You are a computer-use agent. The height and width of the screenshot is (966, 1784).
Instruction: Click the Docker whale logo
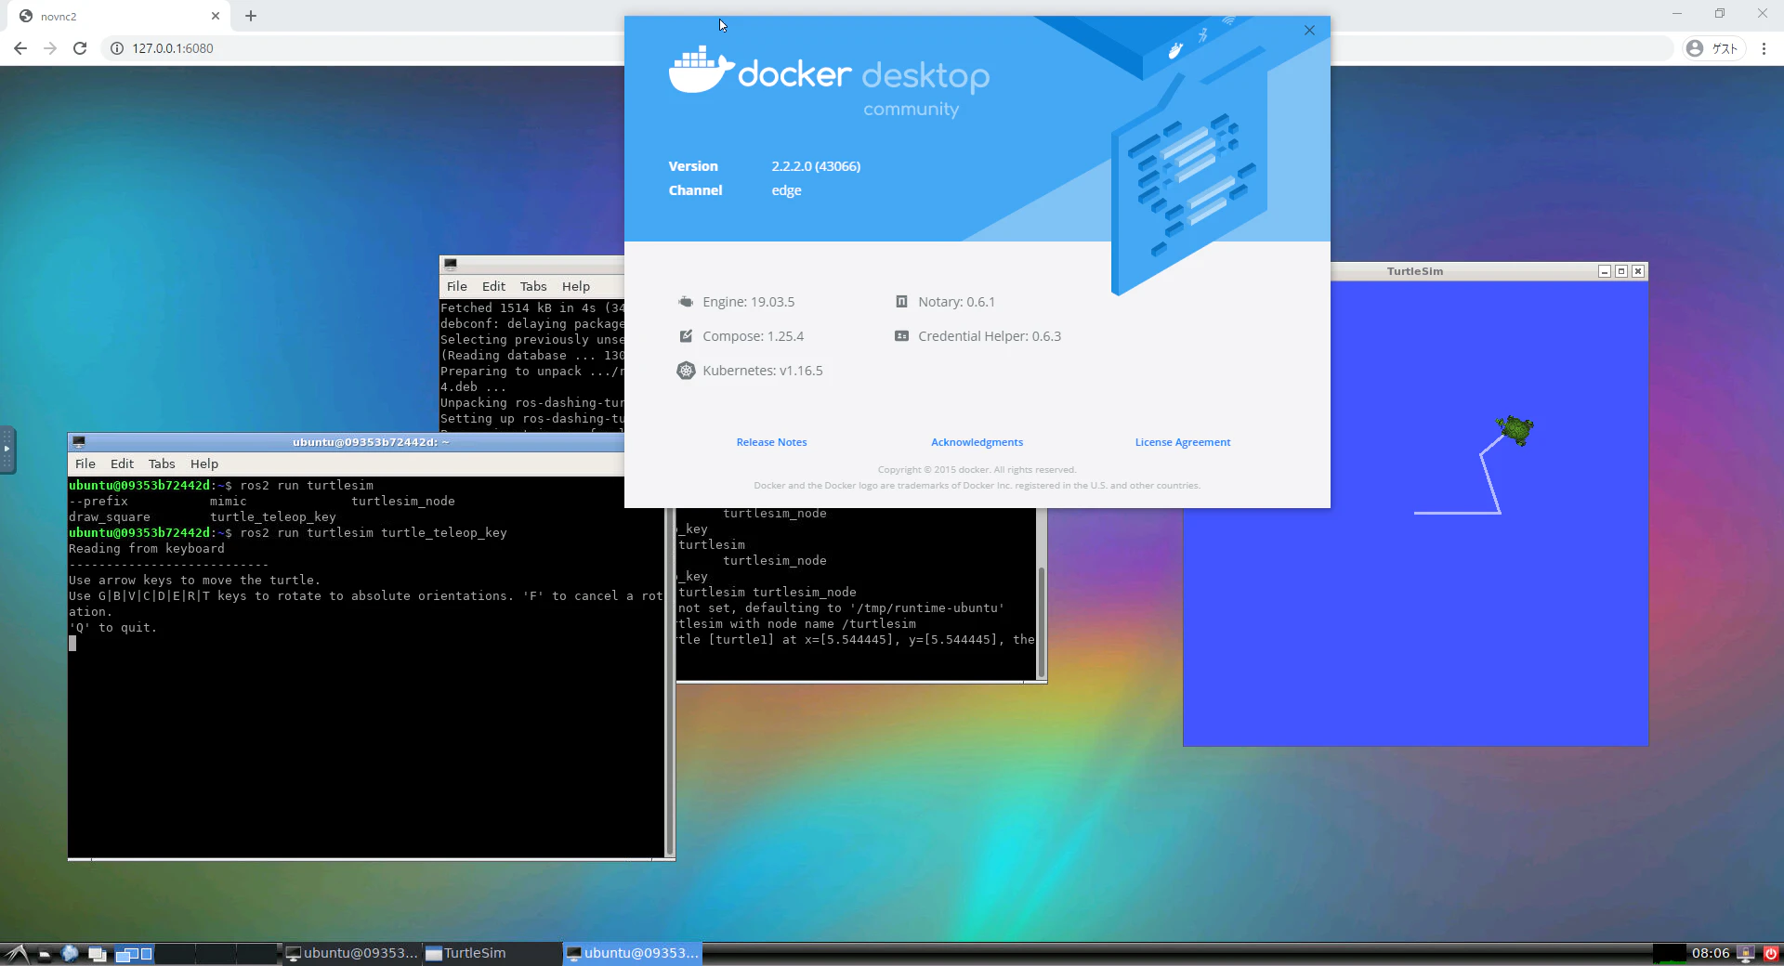point(702,71)
